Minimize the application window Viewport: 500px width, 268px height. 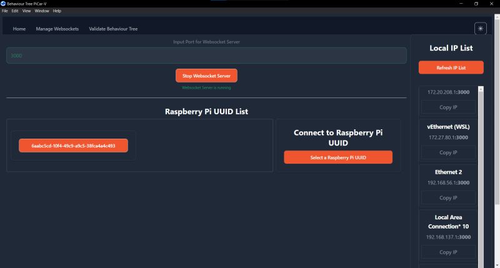coord(461,4)
